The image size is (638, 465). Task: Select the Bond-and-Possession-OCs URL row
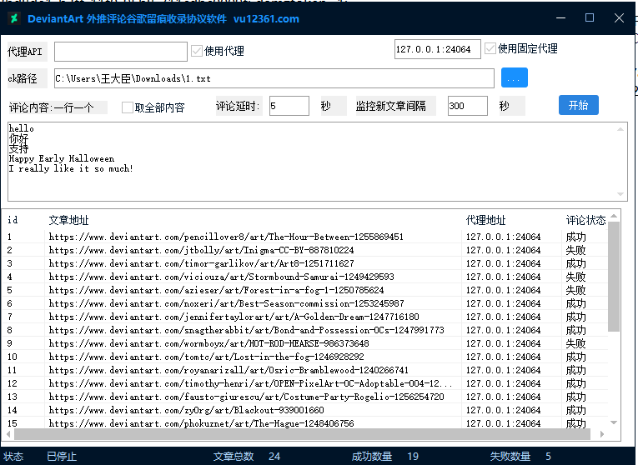tap(305, 330)
